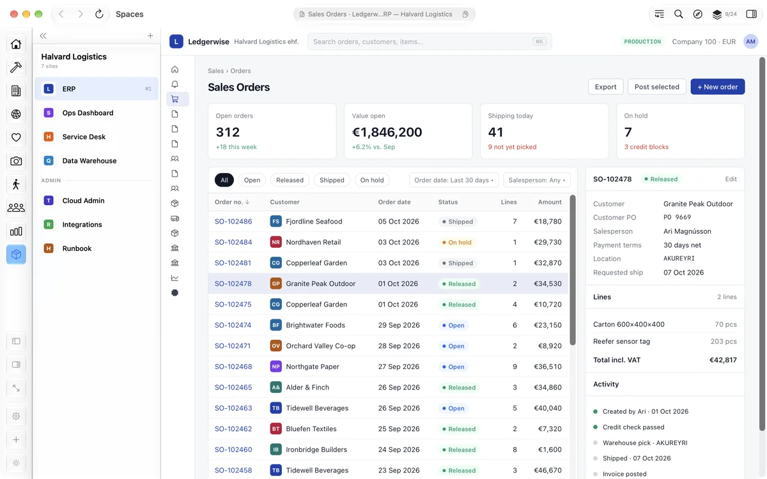Click the AM user avatar
The width and height of the screenshot is (767, 479).
751,42
